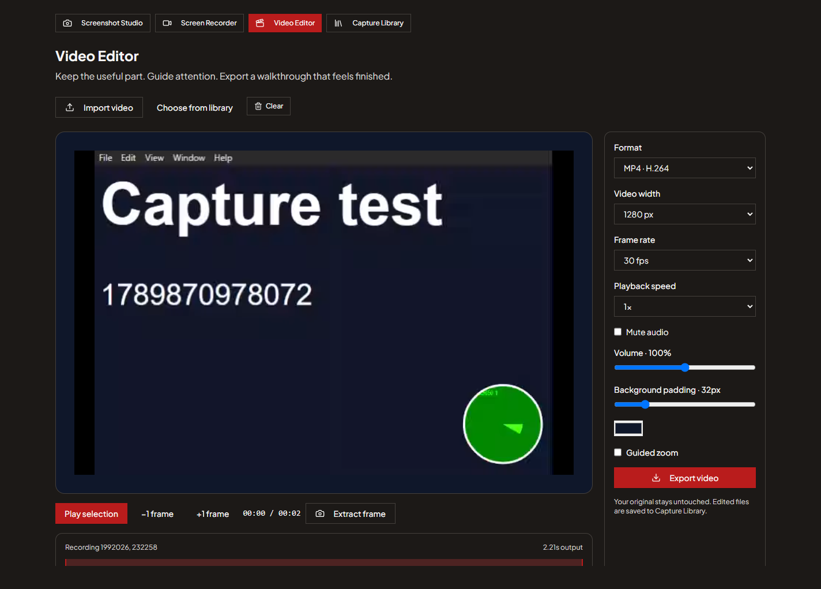This screenshot has height=589, width=821.
Task: Expand the Playback speed dropdown
Action: pyautogui.click(x=685, y=306)
